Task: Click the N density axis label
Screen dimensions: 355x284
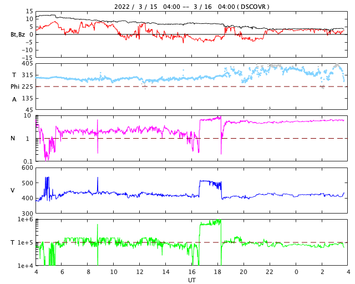Action: click(x=13, y=138)
